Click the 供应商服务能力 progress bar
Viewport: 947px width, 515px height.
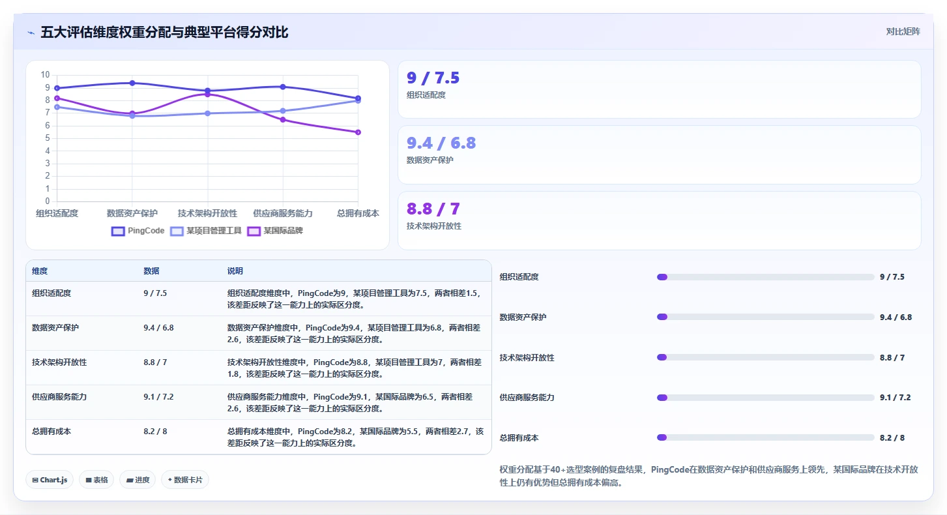click(x=765, y=398)
